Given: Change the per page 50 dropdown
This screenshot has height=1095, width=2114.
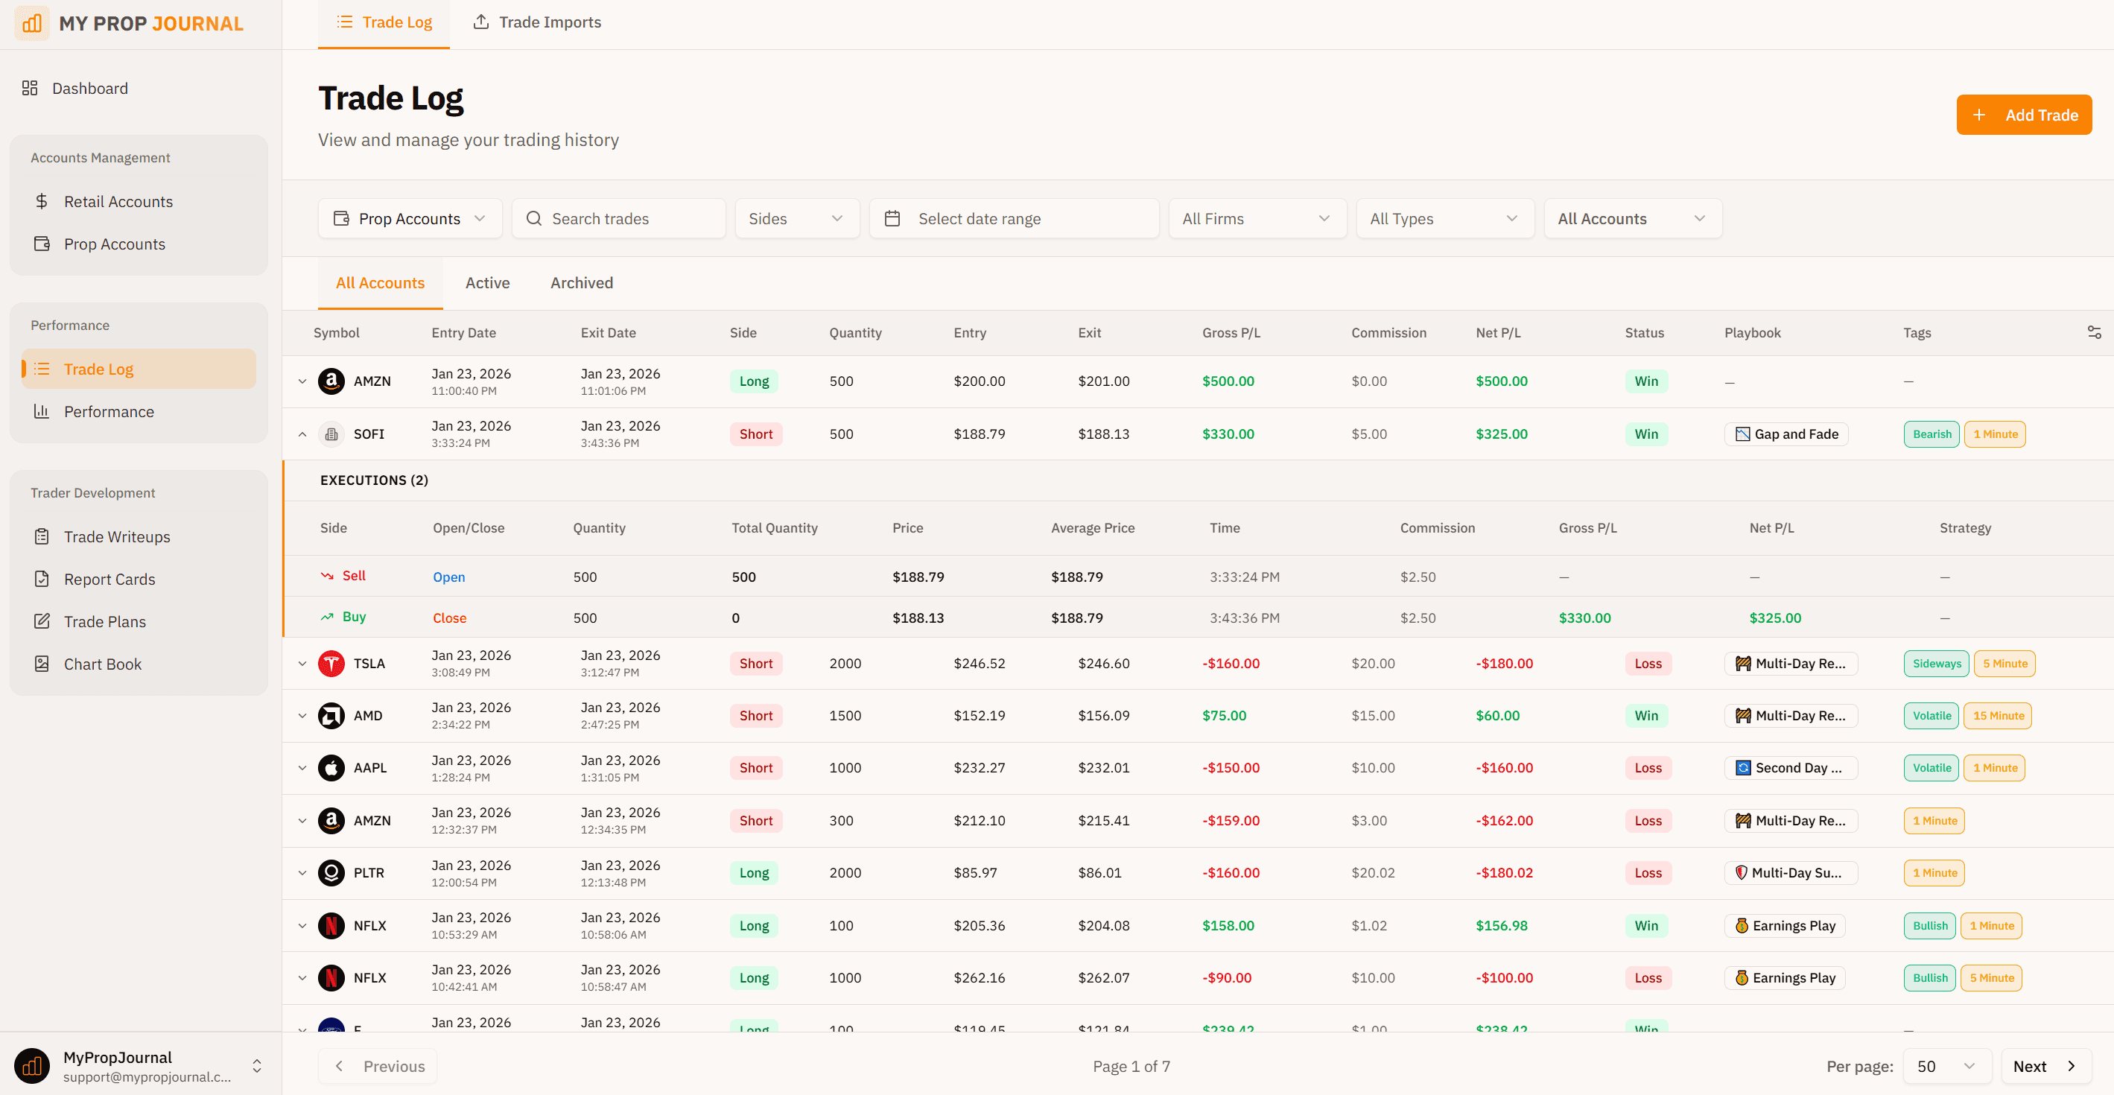Looking at the screenshot, I should (x=1946, y=1065).
